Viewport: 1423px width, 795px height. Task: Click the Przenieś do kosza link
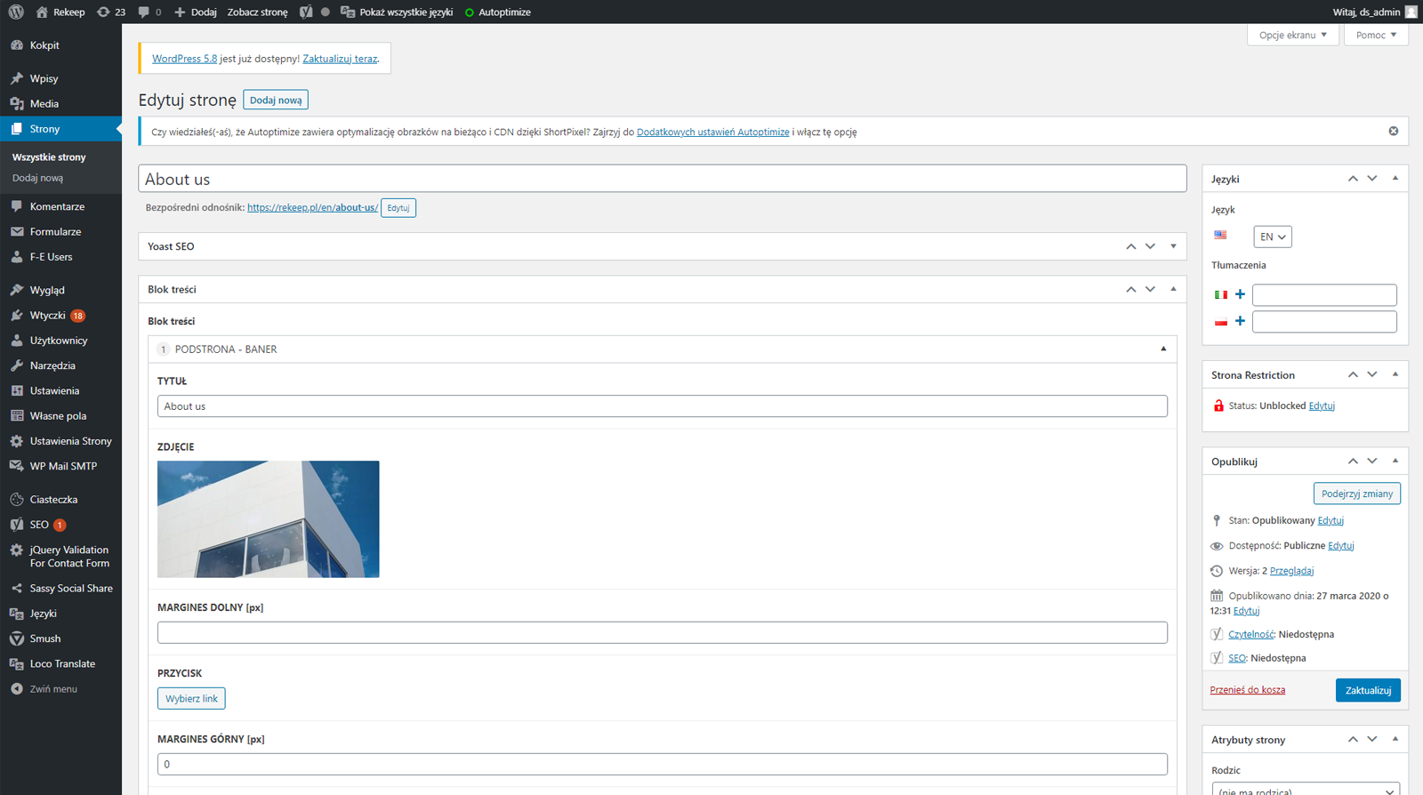tap(1247, 690)
